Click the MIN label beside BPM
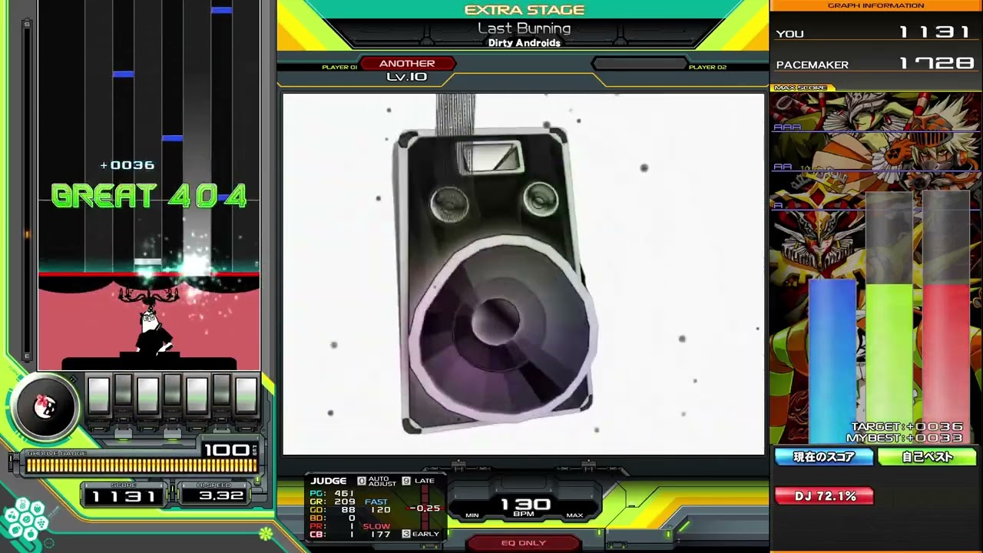Screen dimensions: 983x553 472,515
